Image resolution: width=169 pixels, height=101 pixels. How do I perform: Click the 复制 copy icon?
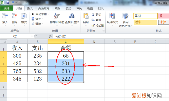pos(93,20)
